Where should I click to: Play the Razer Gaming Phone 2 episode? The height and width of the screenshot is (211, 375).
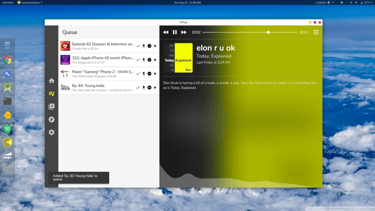[x=155, y=74]
